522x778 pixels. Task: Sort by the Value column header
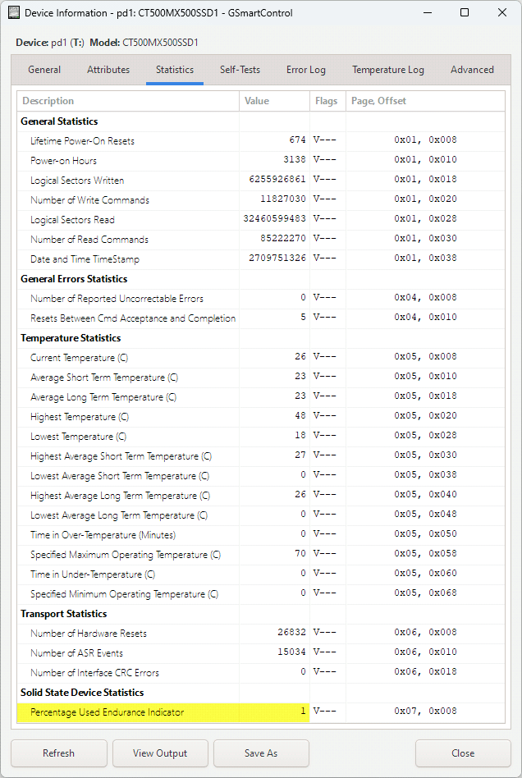coord(274,101)
